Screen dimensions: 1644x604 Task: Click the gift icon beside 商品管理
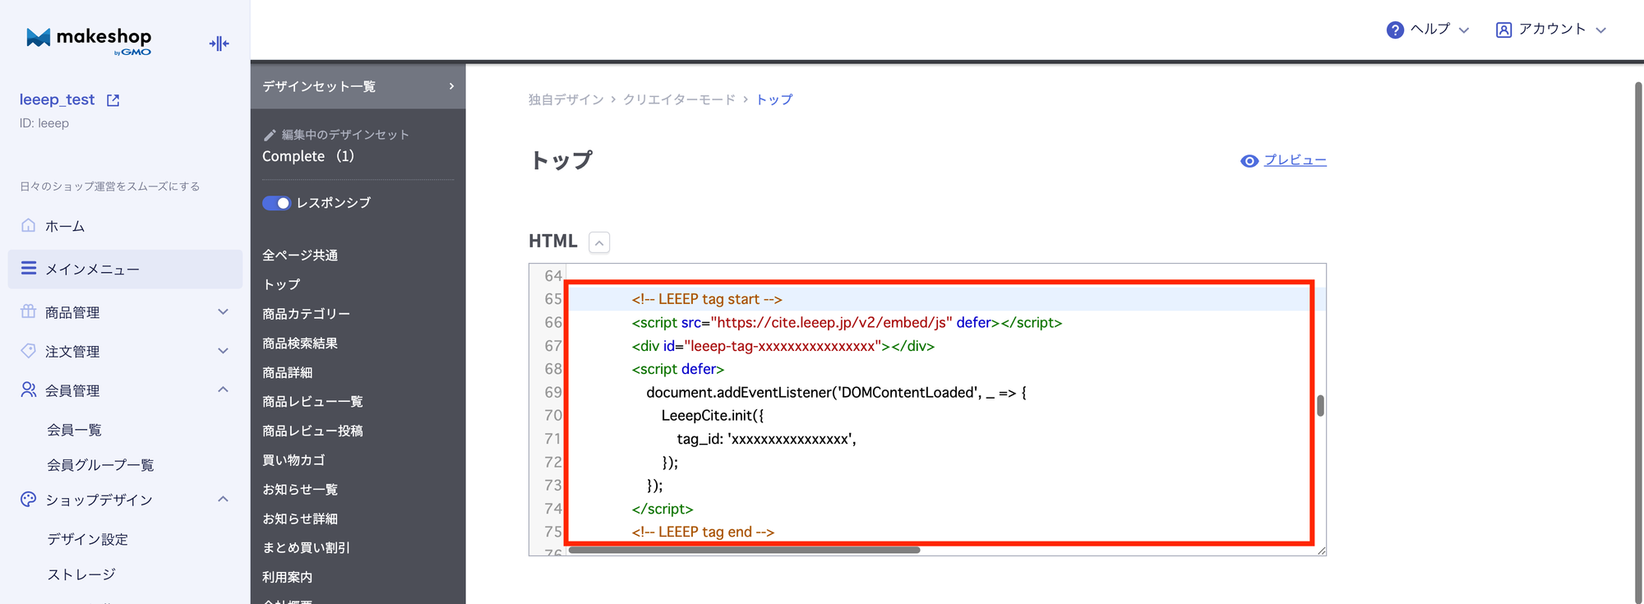point(29,311)
